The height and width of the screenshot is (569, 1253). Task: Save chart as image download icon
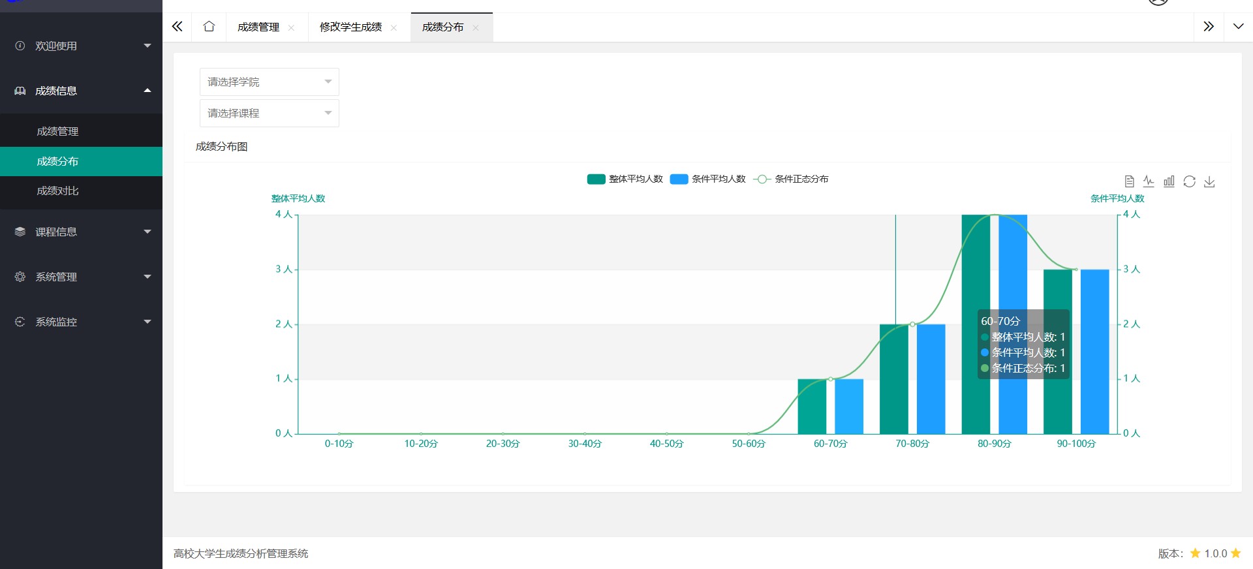pyautogui.click(x=1209, y=181)
